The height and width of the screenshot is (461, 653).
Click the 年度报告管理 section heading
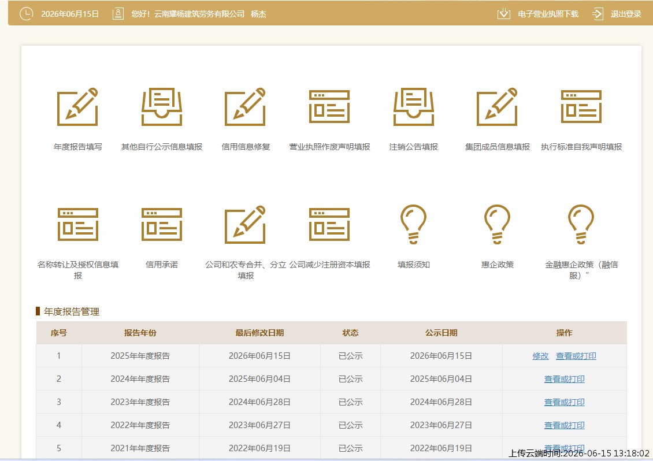(72, 311)
